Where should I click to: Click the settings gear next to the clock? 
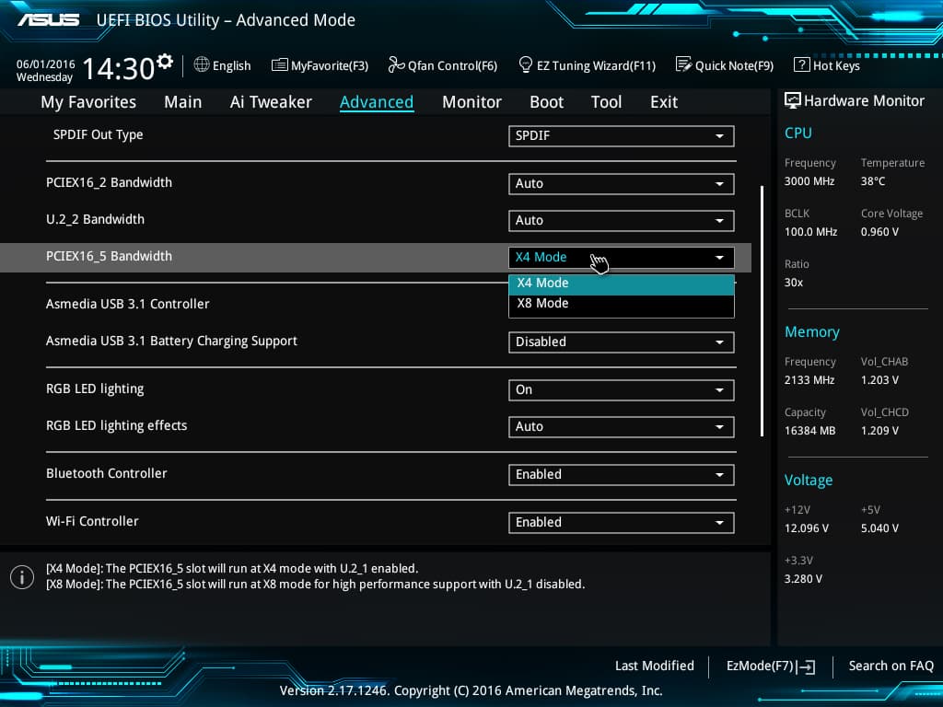[165, 62]
